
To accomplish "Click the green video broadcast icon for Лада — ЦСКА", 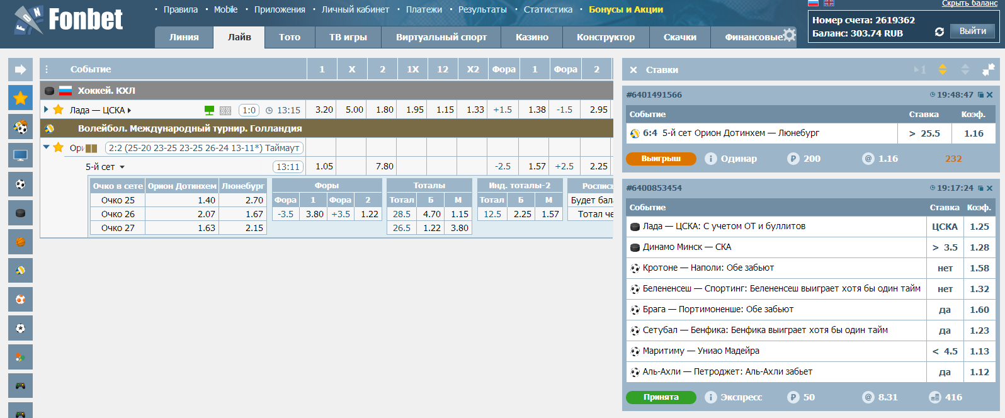I will pos(210,110).
